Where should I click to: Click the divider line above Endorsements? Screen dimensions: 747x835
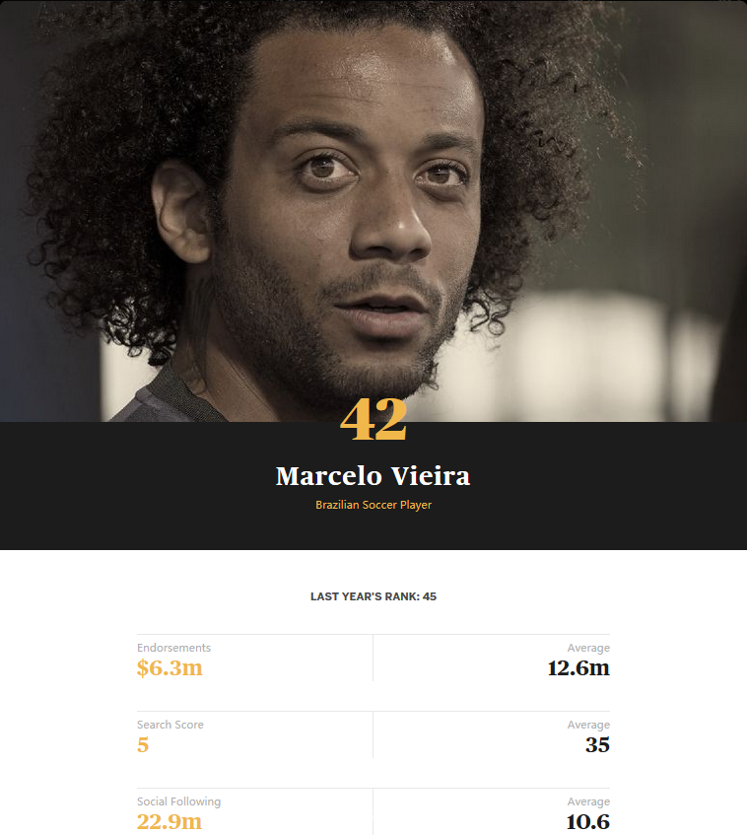(x=373, y=634)
